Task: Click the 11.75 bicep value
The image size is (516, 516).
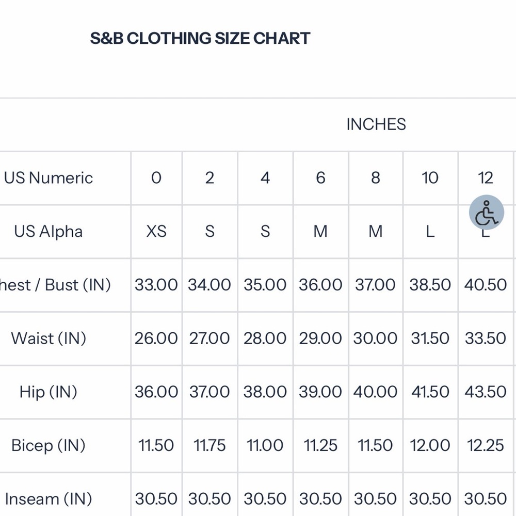Action: [209, 446]
